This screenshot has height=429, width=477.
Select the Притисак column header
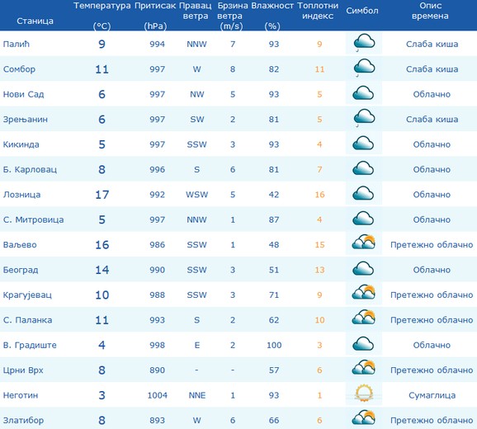(x=155, y=15)
